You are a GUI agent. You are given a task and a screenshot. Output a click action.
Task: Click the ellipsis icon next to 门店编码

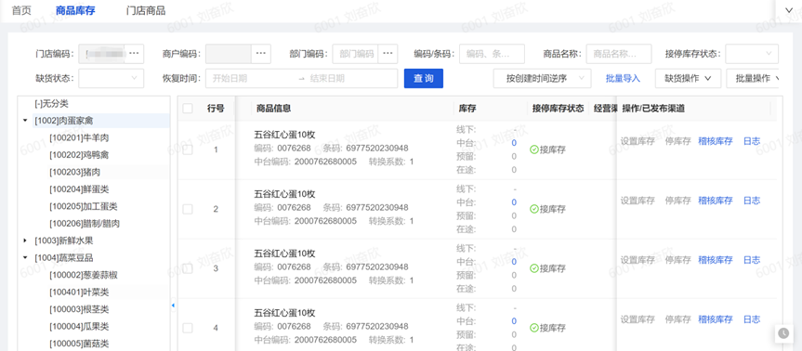[x=134, y=54]
